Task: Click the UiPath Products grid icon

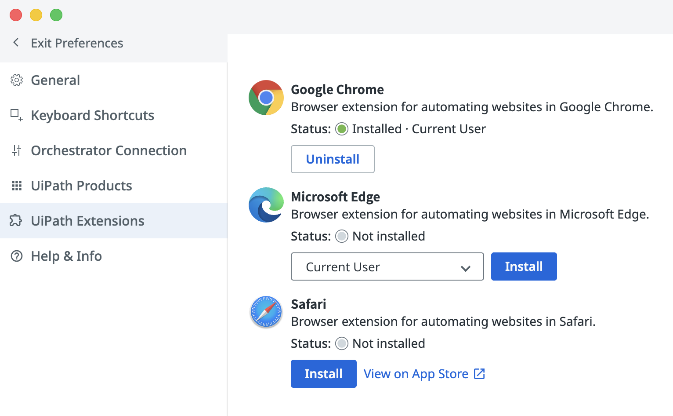Action: pos(17,186)
